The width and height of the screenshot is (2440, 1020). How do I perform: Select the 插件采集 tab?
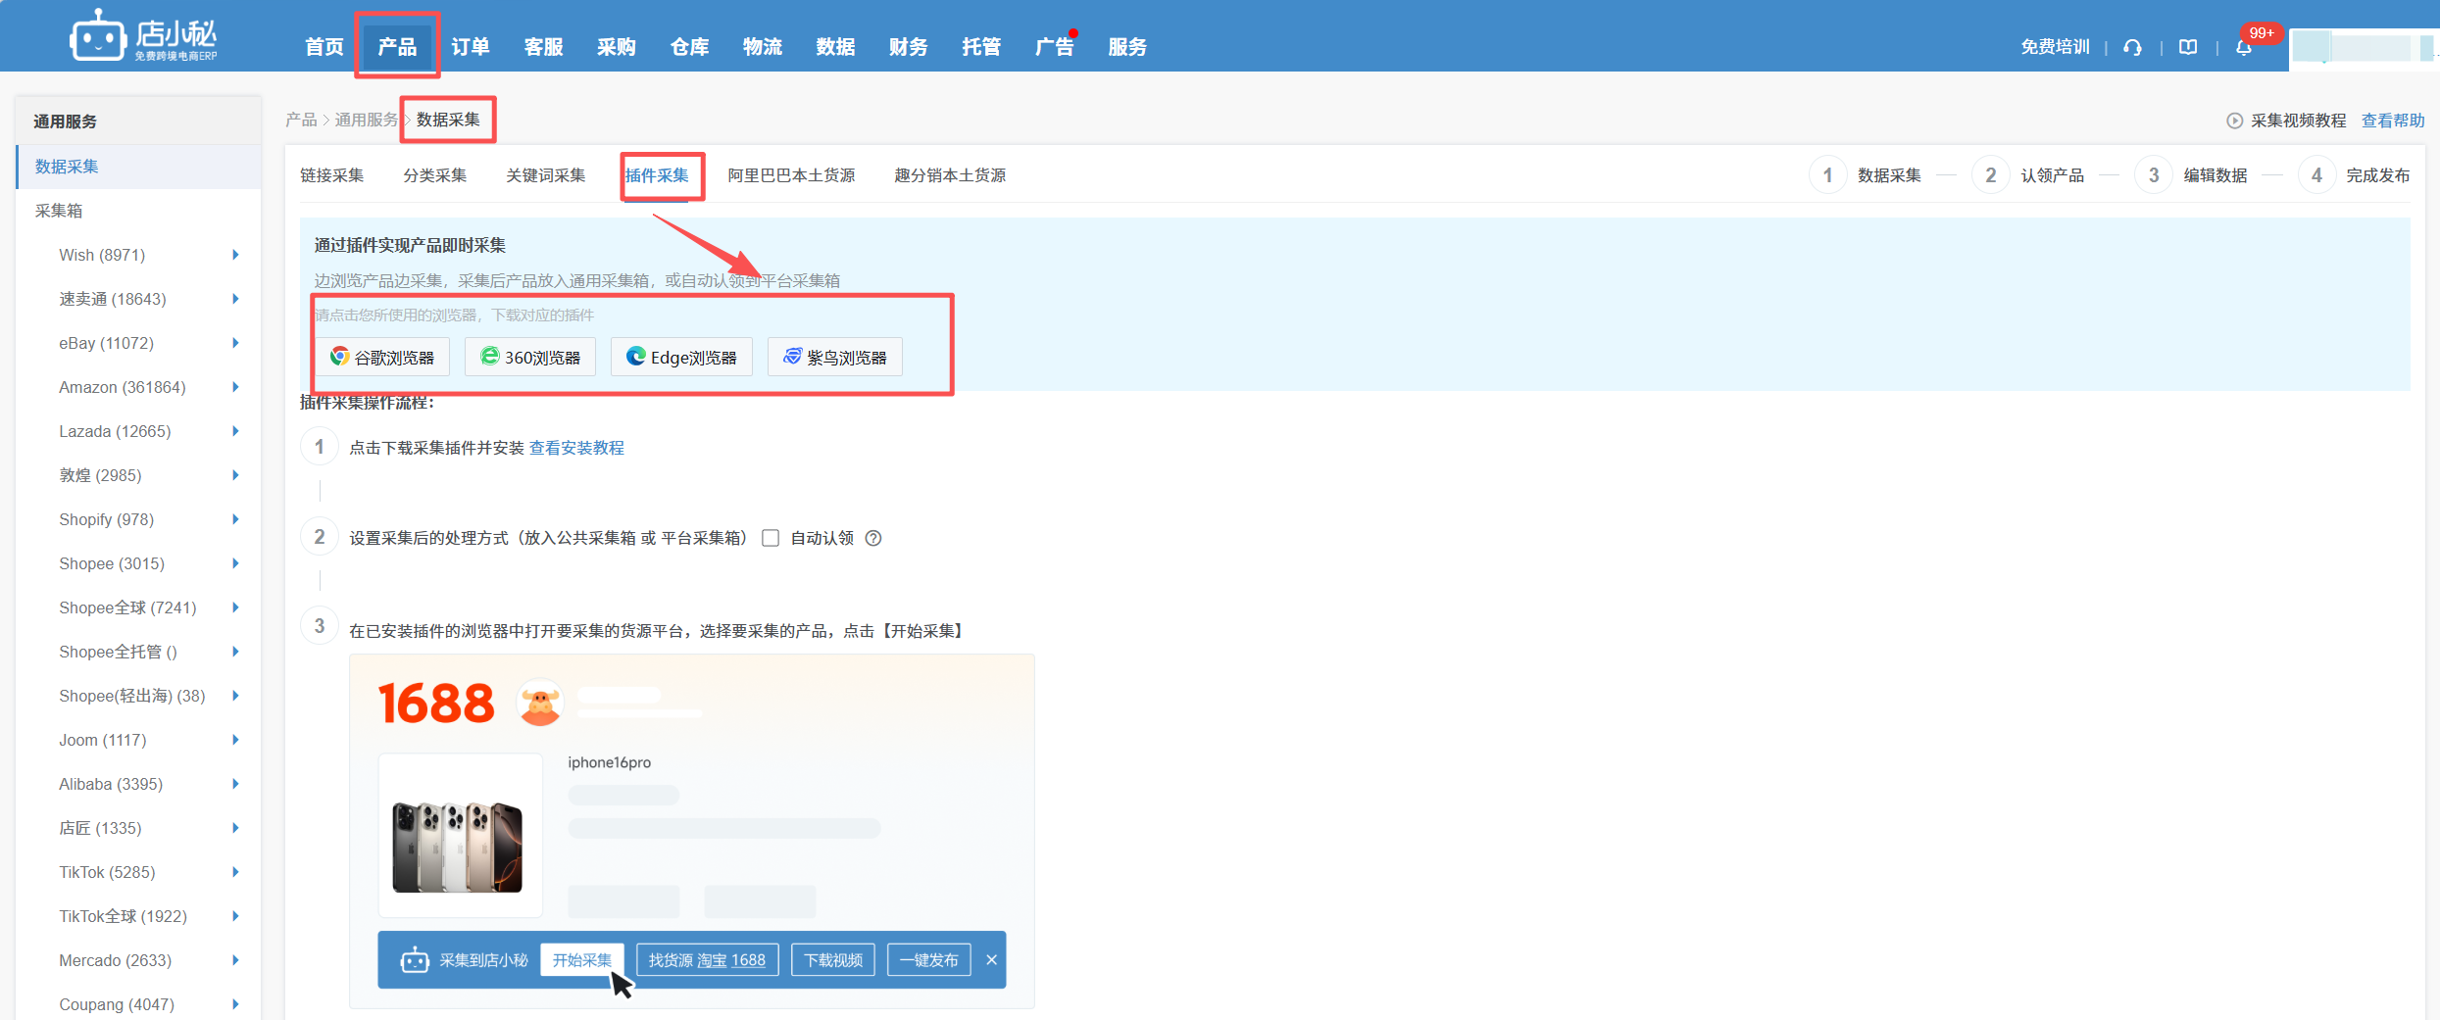pos(657,175)
